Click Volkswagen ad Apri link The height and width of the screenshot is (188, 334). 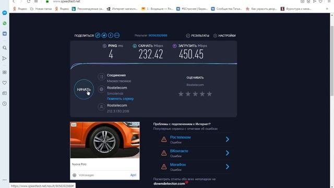click(133, 175)
